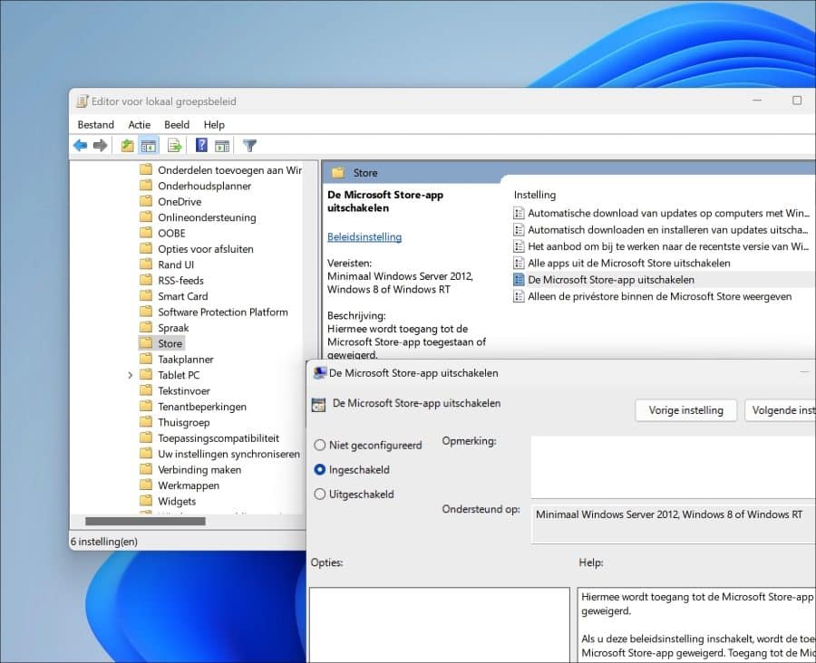Viewport: 816px width, 663px height.
Task: Enable the Ingeschakeld option
Action: [x=320, y=469]
